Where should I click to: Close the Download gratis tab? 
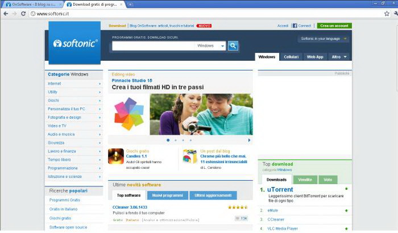click(x=121, y=5)
